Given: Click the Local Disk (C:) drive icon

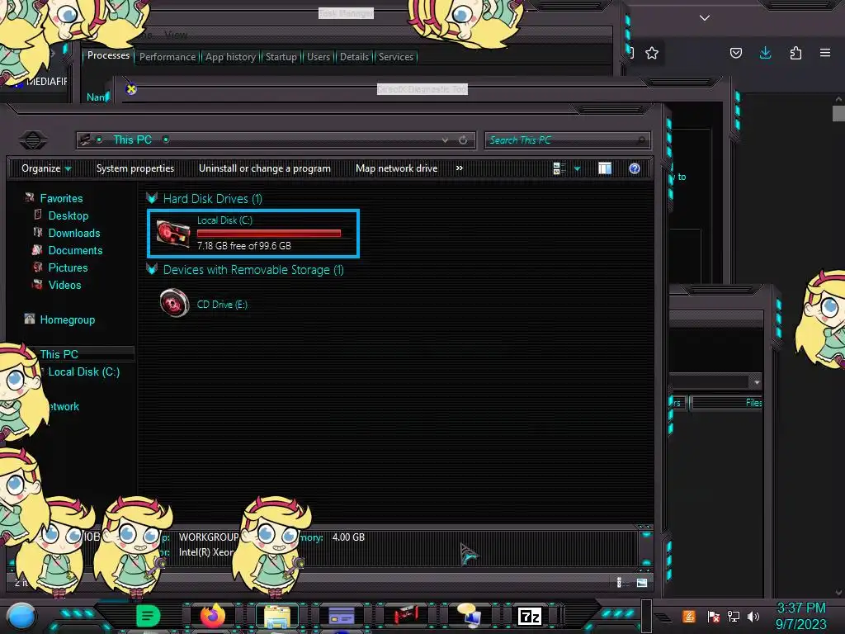Looking at the screenshot, I should tap(173, 234).
